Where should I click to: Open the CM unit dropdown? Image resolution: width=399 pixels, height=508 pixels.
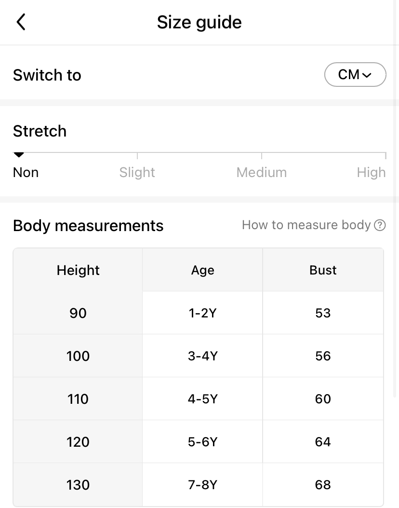[355, 75]
